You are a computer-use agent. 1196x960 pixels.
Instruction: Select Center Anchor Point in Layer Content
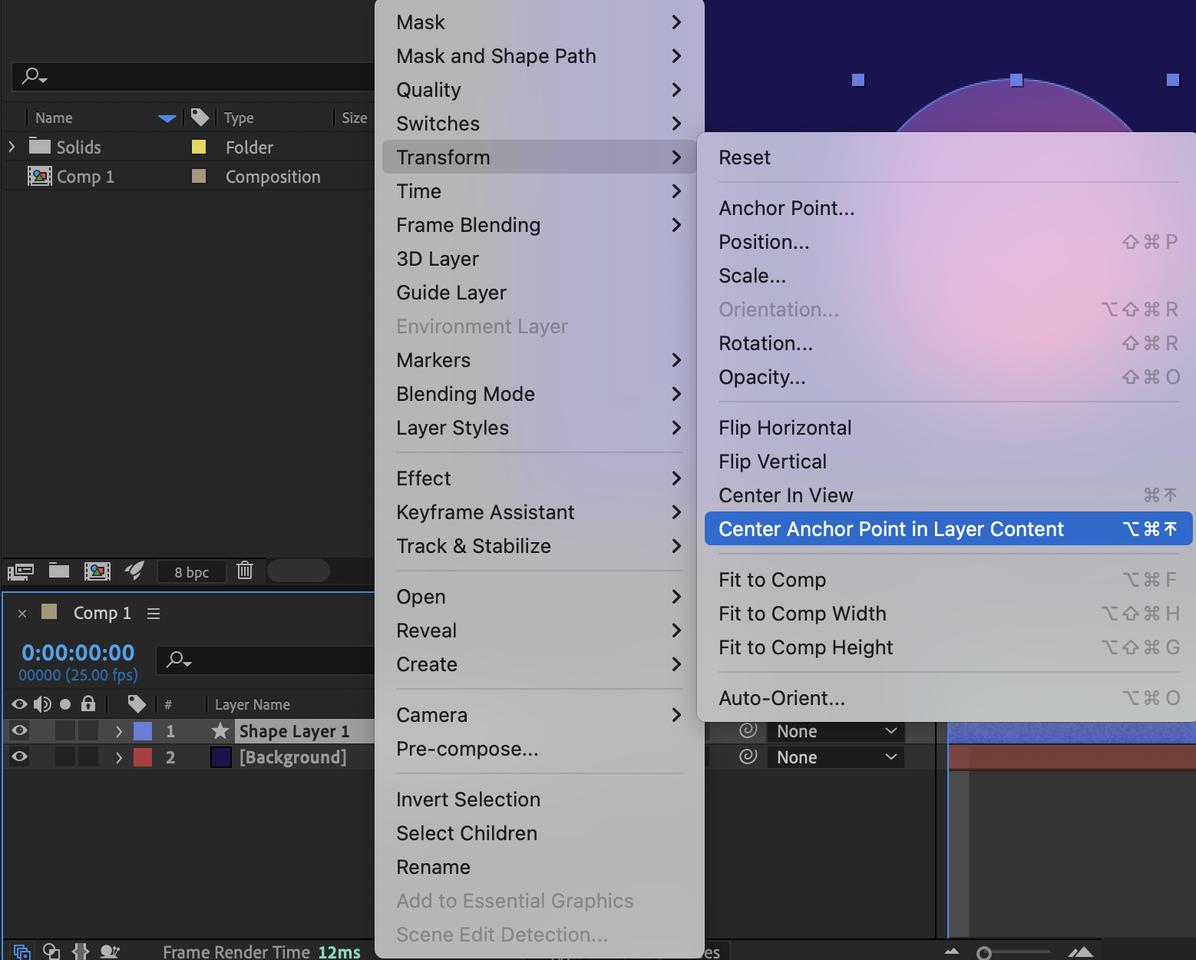(948, 529)
